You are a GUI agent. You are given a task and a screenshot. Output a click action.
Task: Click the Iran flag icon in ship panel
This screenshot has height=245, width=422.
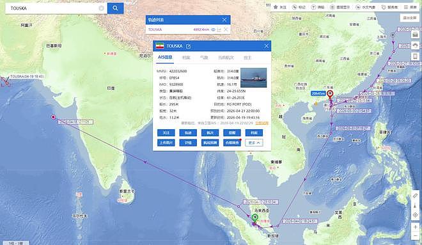pos(160,46)
